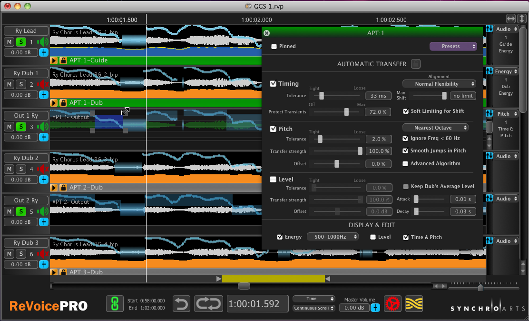529x321 pixels.
Task: Click the time display showing 1:00:01.592
Action: point(257,303)
